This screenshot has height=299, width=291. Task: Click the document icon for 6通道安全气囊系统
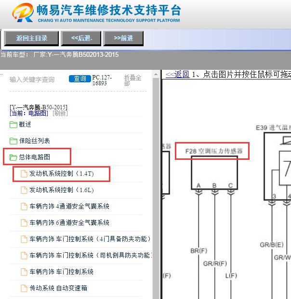[x=24, y=223]
